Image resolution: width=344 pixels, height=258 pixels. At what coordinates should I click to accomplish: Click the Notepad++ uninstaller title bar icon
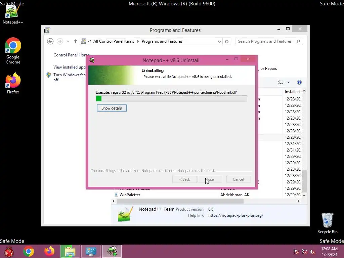click(92, 60)
